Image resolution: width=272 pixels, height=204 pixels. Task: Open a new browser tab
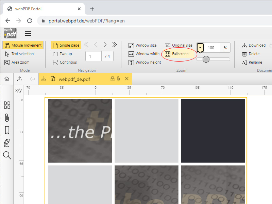coord(92,9)
